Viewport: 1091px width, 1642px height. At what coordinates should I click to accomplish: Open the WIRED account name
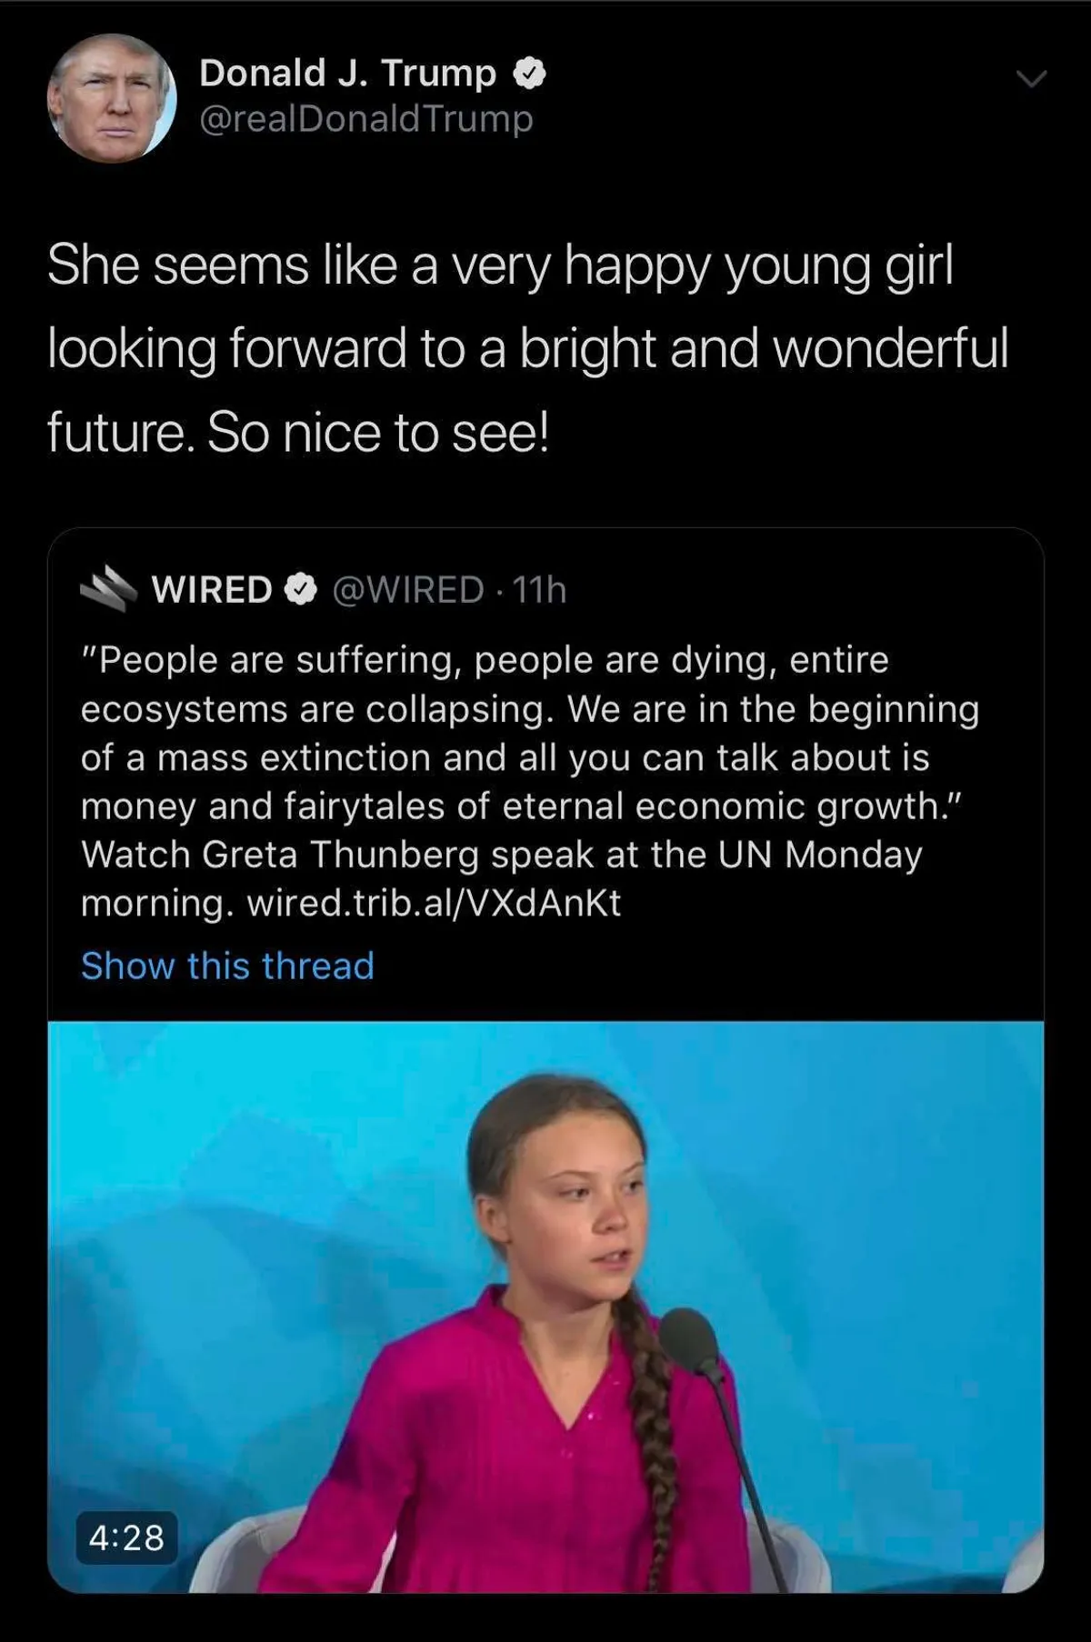point(212,589)
